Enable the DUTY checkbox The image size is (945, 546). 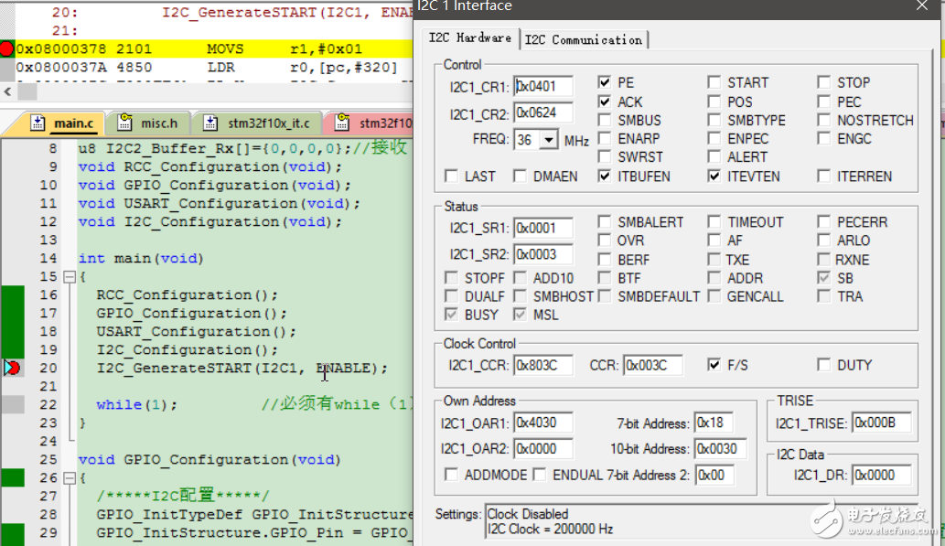coord(824,365)
